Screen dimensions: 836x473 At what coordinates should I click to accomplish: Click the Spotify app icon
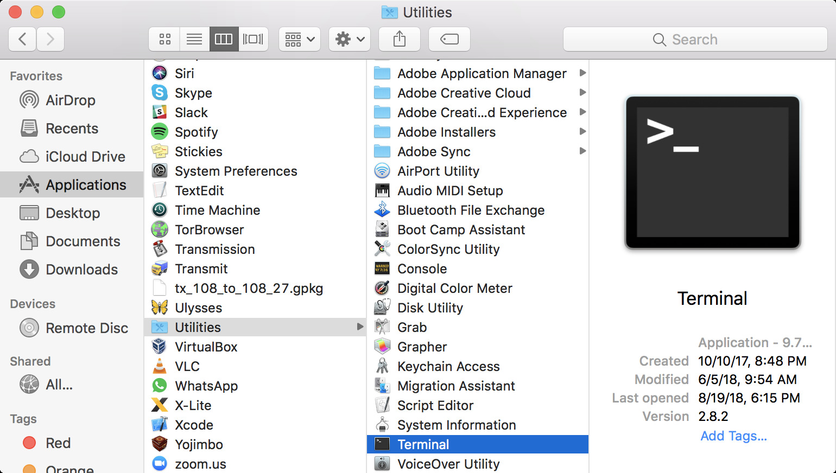pyautogui.click(x=160, y=132)
